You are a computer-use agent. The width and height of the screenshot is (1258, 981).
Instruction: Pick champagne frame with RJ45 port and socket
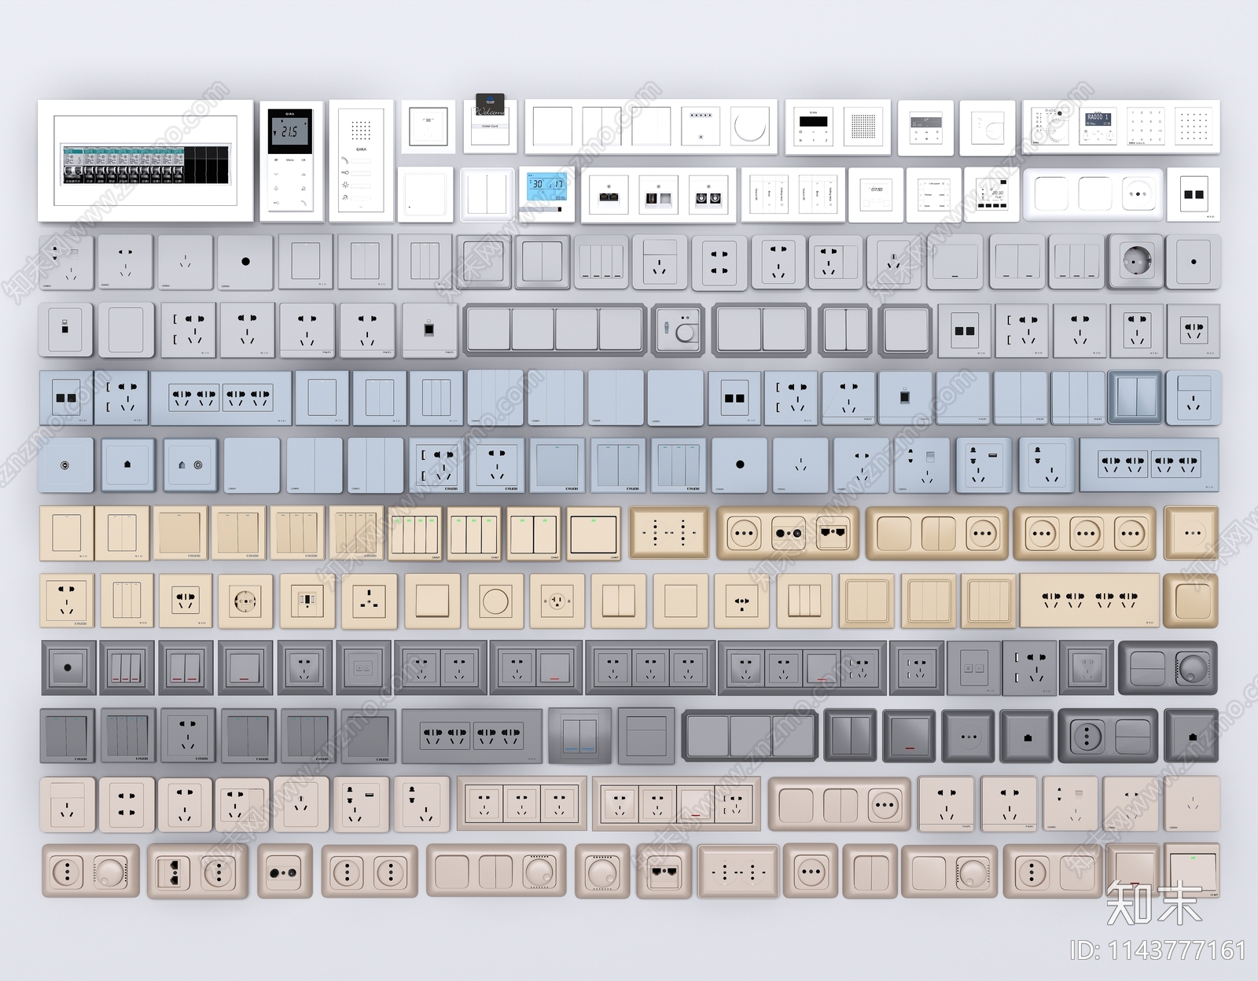[x=197, y=872]
